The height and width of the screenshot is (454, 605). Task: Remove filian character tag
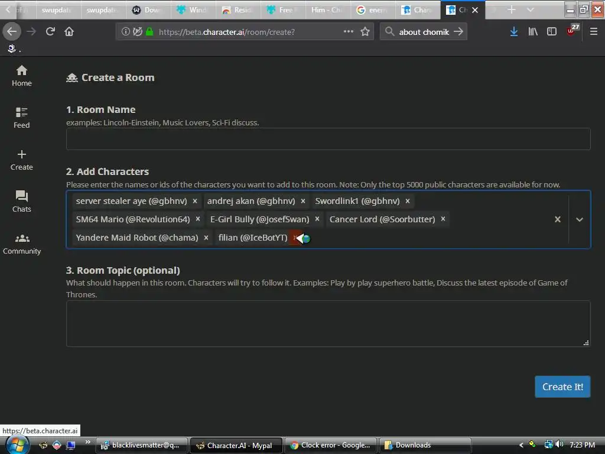point(295,238)
